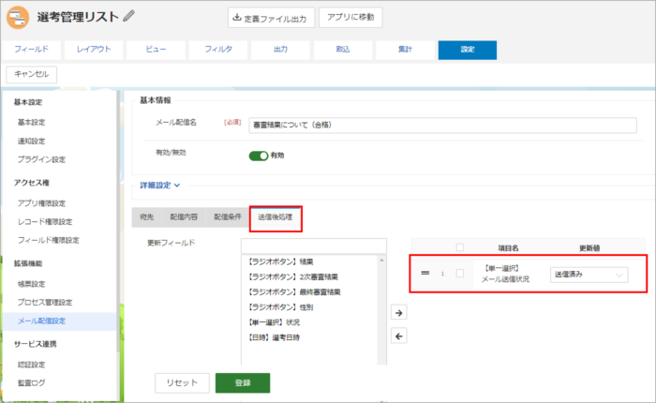Image resolution: width=656 pixels, height=403 pixels.
Task: Click the green 登録 button
Action: tap(243, 383)
